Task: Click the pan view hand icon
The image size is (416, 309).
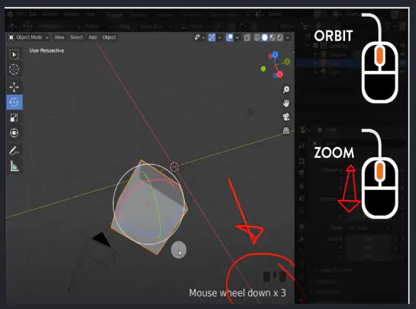Action: 286,103
